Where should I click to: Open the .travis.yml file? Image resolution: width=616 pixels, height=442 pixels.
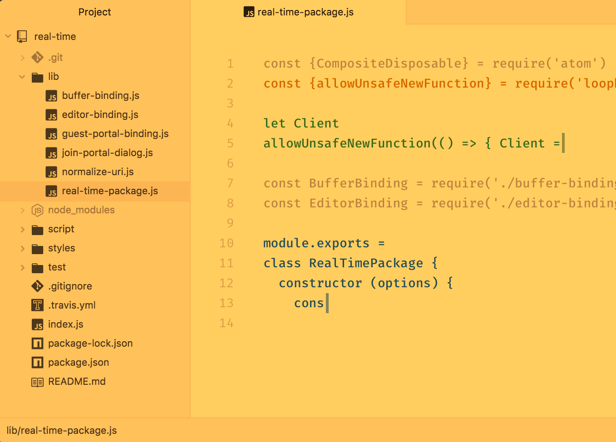72,305
